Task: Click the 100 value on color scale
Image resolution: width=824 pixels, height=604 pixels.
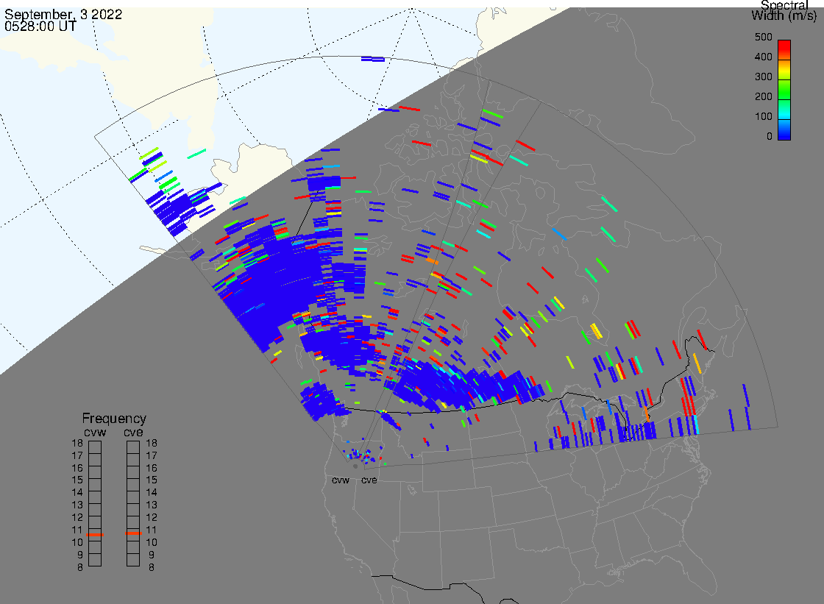Action: tap(763, 117)
